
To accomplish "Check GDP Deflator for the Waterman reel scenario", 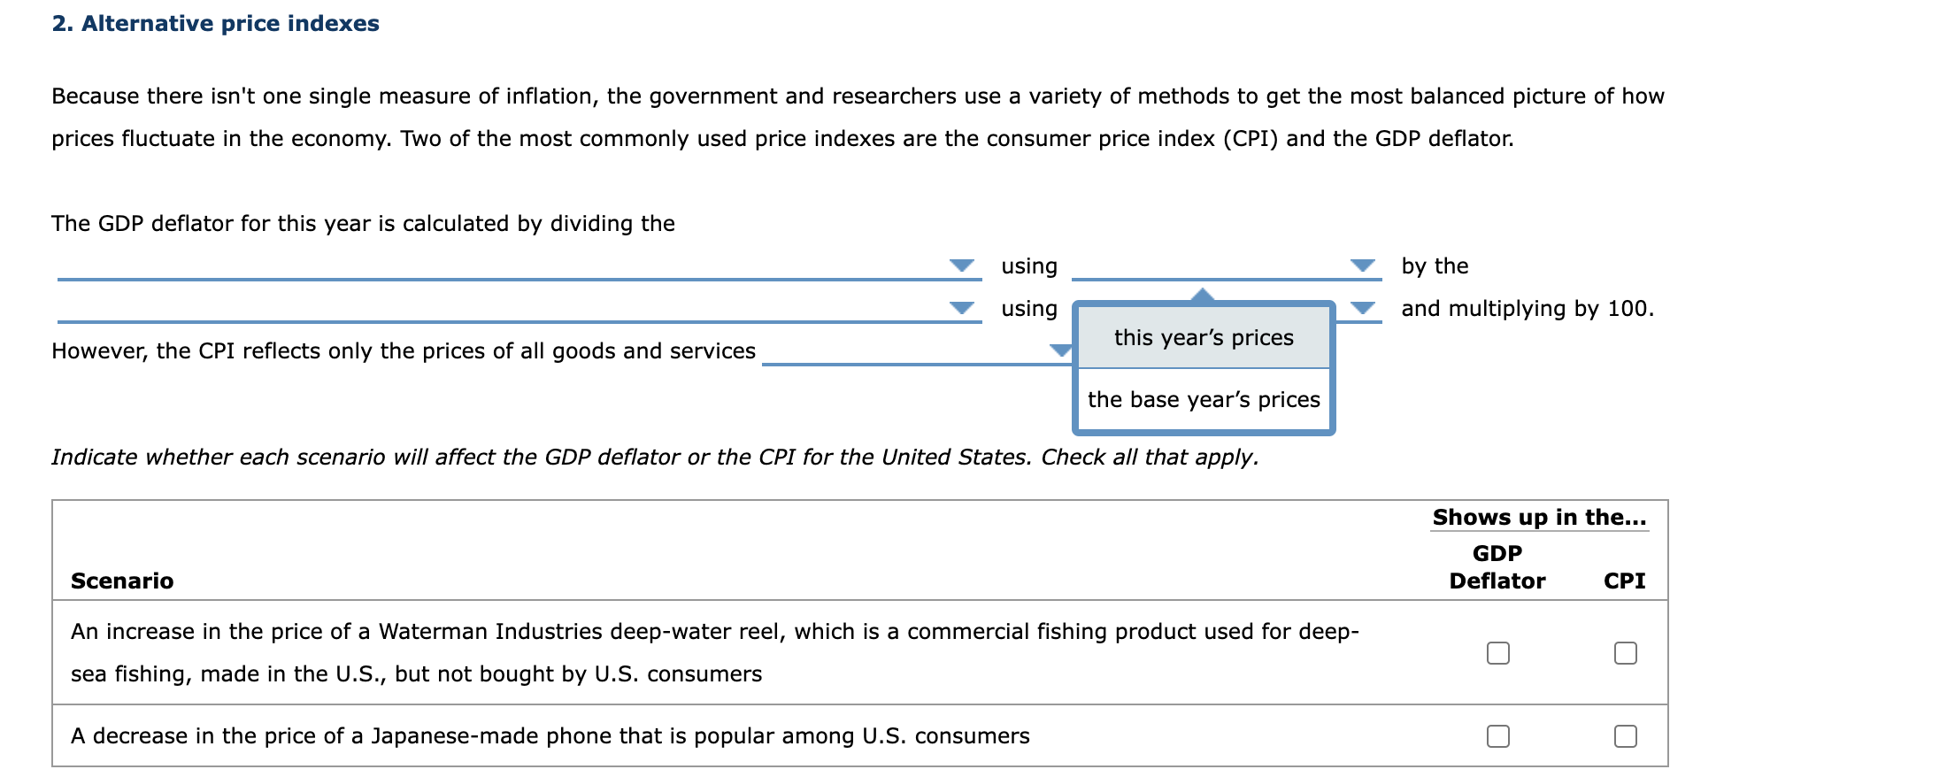I will (1498, 652).
